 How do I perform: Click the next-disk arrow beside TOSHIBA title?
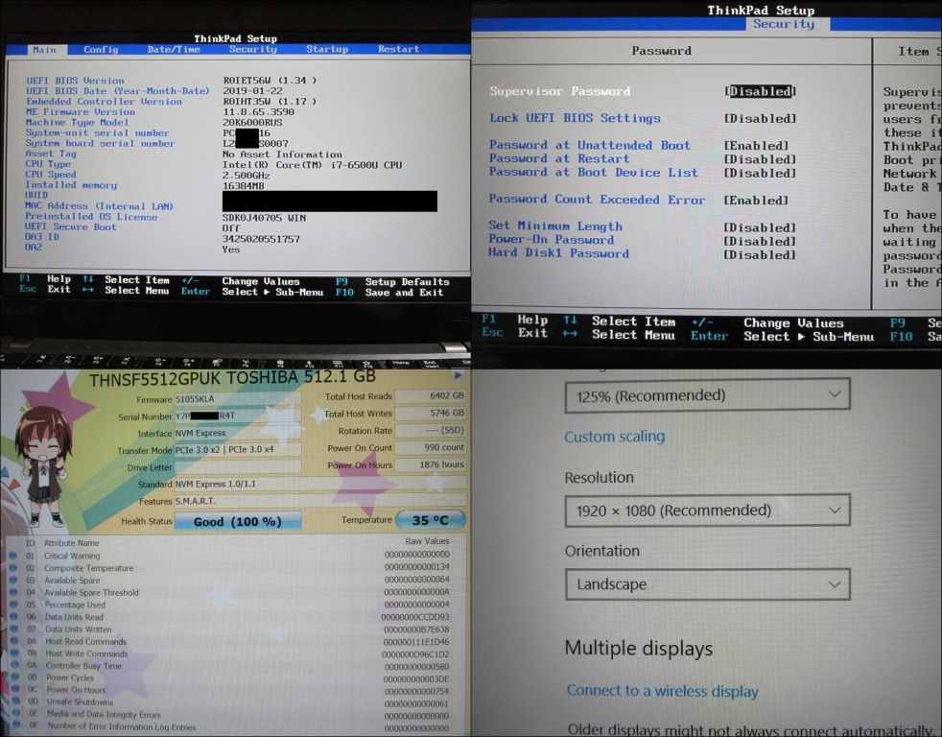(x=458, y=376)
